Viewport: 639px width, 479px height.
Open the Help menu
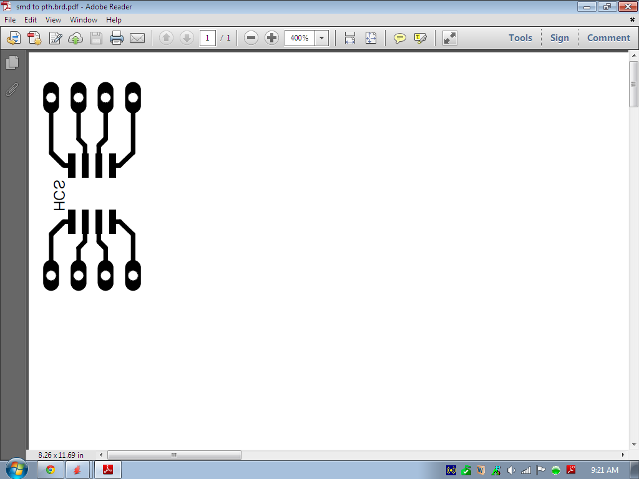point(114,20)
